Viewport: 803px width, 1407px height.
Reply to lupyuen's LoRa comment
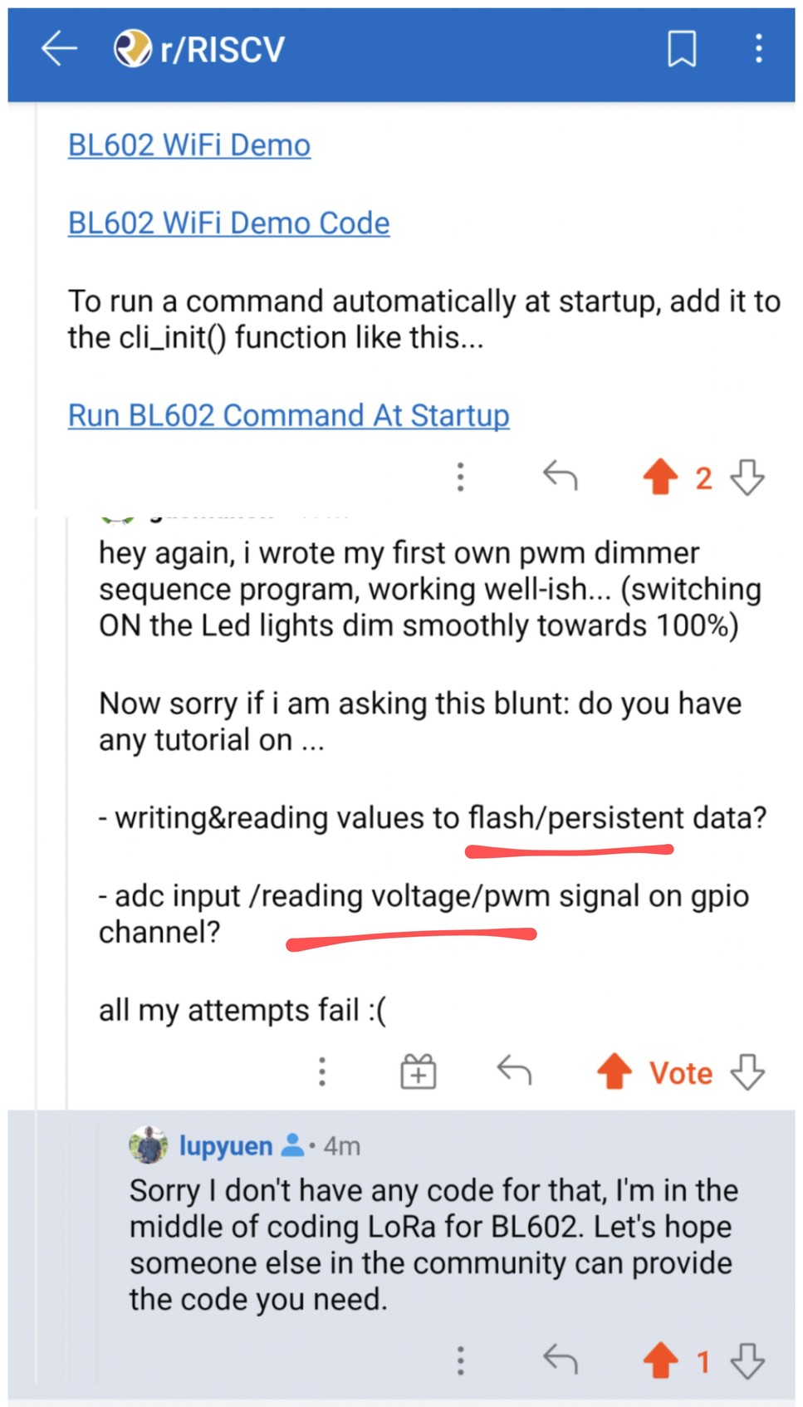pos(561,1360)
